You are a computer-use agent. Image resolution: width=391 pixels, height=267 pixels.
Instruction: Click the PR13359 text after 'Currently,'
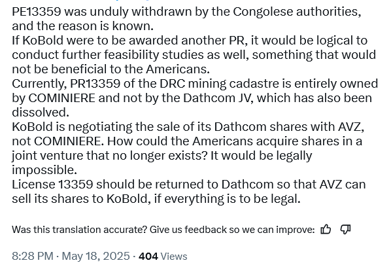[95, 84]
